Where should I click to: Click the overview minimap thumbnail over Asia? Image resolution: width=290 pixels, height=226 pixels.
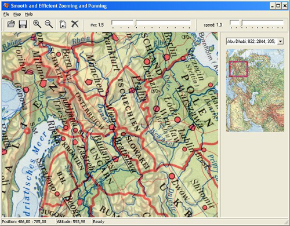pos(255,90)
